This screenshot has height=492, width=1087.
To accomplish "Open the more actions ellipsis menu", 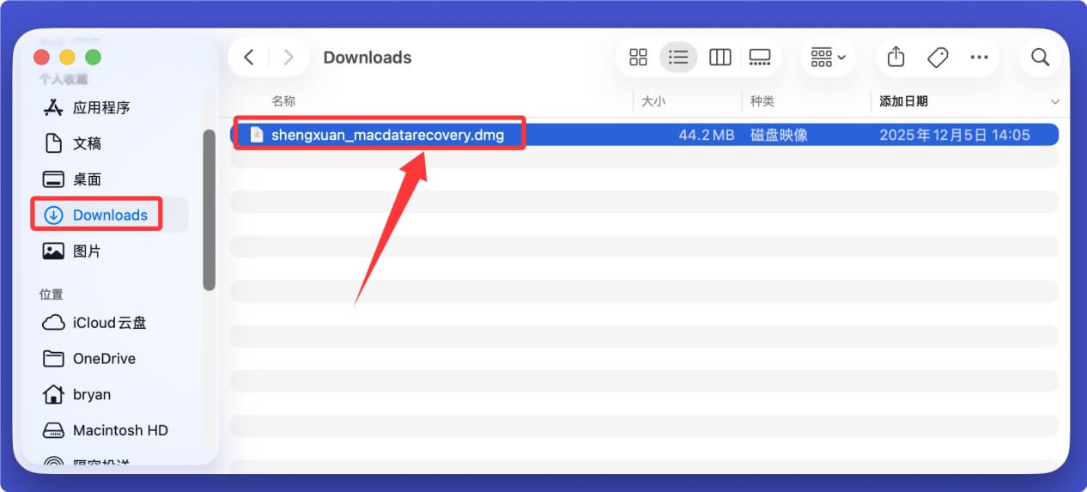I will click(979, 58).
